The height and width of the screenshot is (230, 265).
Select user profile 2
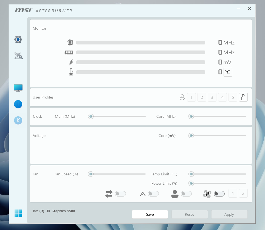[x=202, y=97]
